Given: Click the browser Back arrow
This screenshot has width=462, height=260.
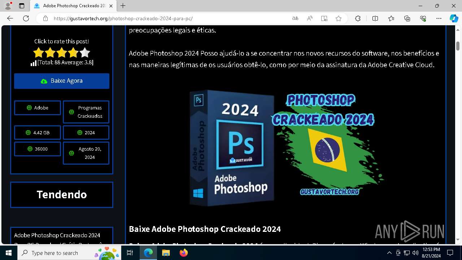Looking at the screenshot, I should point(10,18).
